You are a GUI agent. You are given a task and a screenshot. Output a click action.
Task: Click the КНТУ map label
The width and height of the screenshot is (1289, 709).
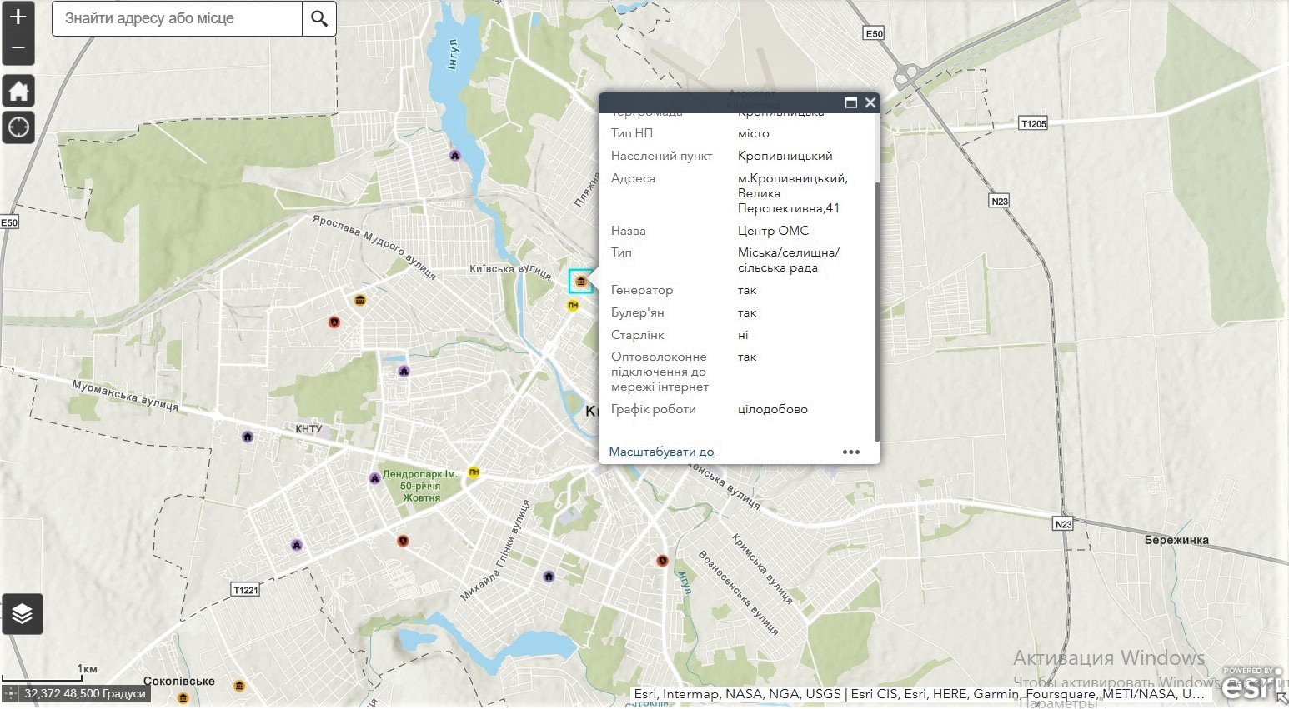308,429
